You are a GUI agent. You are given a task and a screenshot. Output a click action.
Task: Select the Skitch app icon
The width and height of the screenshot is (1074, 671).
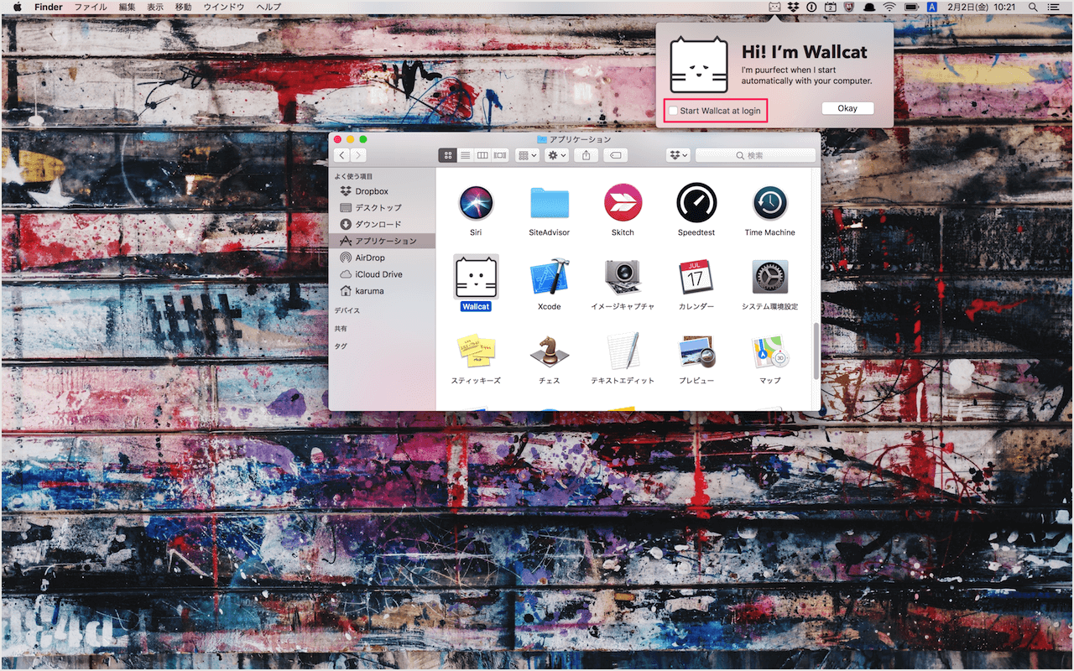click(x=623, y=203)
